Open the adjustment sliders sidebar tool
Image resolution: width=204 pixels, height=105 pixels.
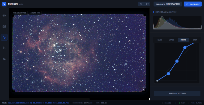point(4,59)
